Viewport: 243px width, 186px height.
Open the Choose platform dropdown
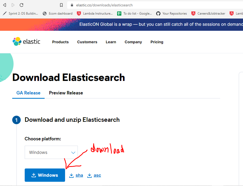[x=51, y=152]
